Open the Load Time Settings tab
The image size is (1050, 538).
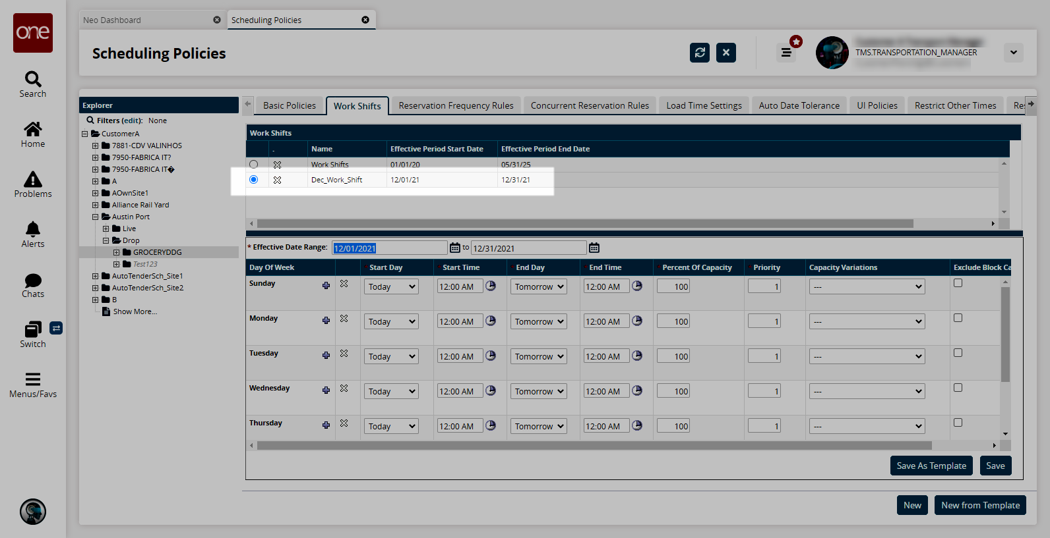(x=704, y=105)
